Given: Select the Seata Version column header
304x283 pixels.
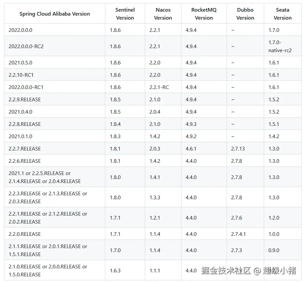Looking at the screenshot, I should (x=282, y=14).
